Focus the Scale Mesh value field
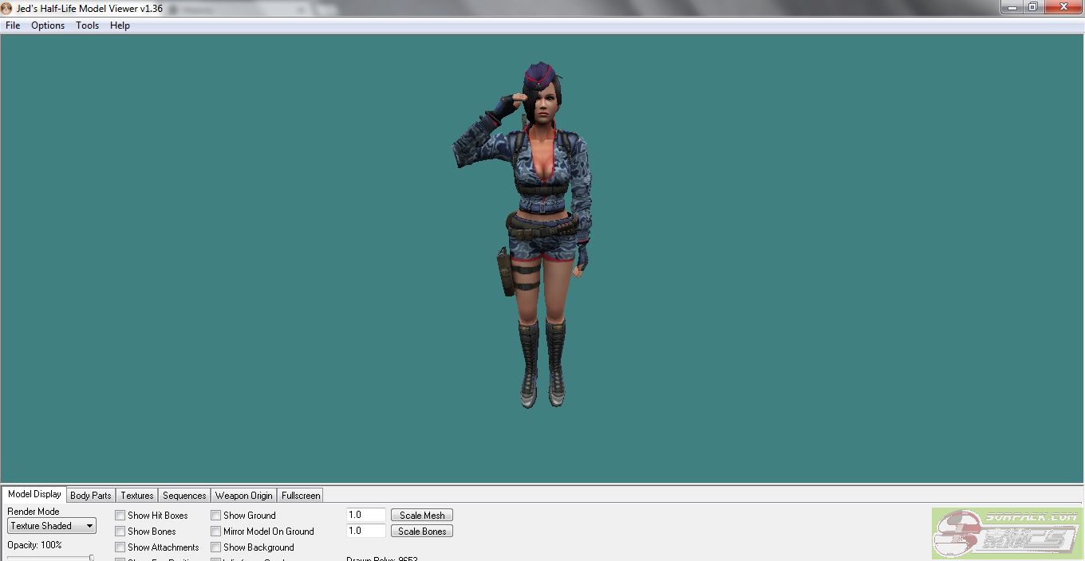The image size is (1085, 561). [366, 516]
